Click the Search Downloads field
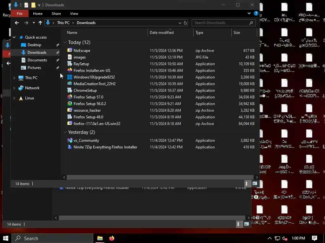325x243 pixels. coord(223,23)
